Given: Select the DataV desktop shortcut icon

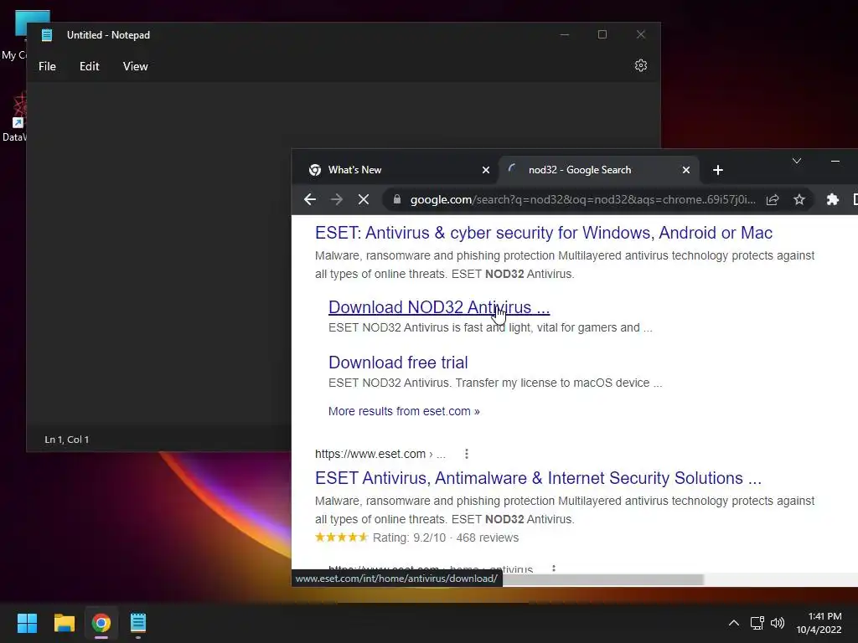Looking at the screenshot, I should (13, 117).
